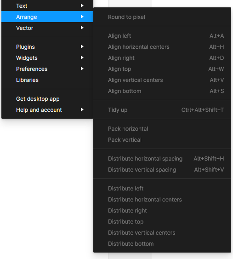
Task: Select Align horizontal centers
Action: 162,47
